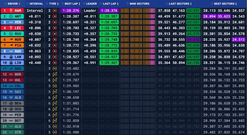The image size is (247, 135).
Task: Select the BEA driver badge
Action: [x=12, y=103]
